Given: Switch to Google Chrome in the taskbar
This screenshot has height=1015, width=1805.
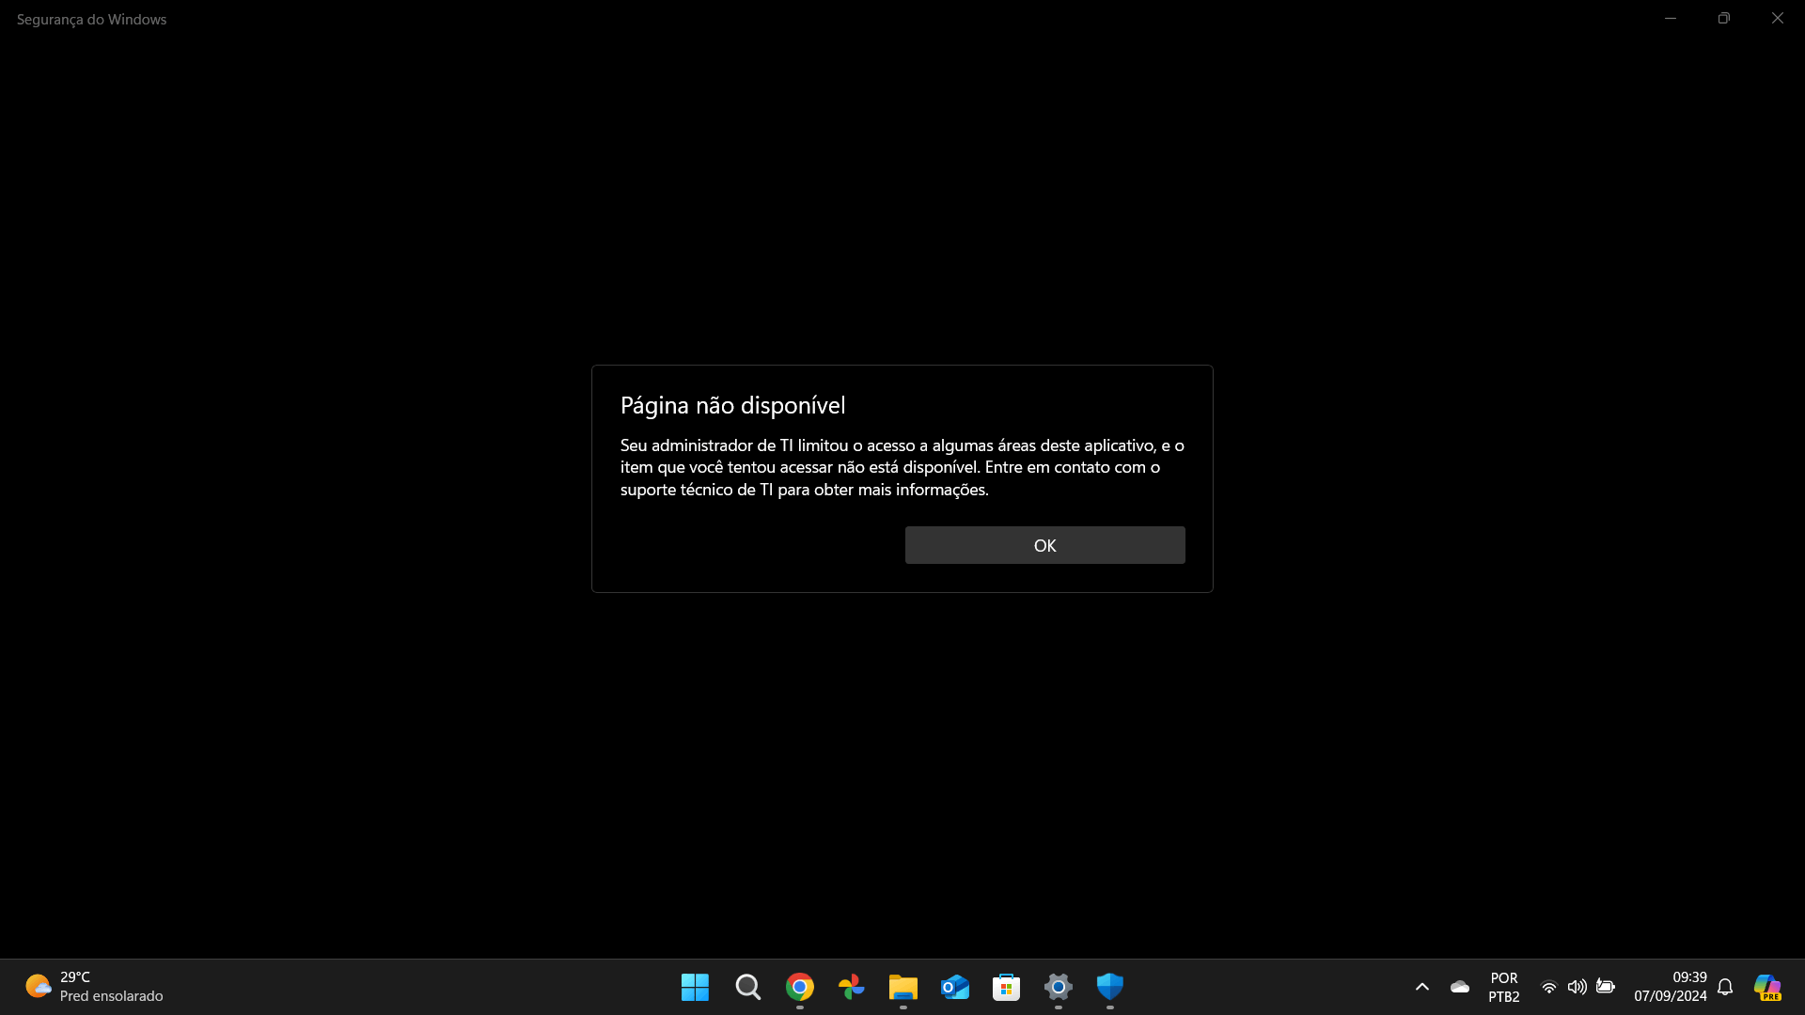Looking at the screenshot, I should tap(800, 987).
